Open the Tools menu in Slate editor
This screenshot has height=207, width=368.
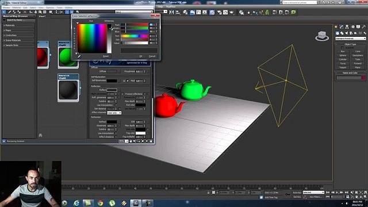[60, 7]
